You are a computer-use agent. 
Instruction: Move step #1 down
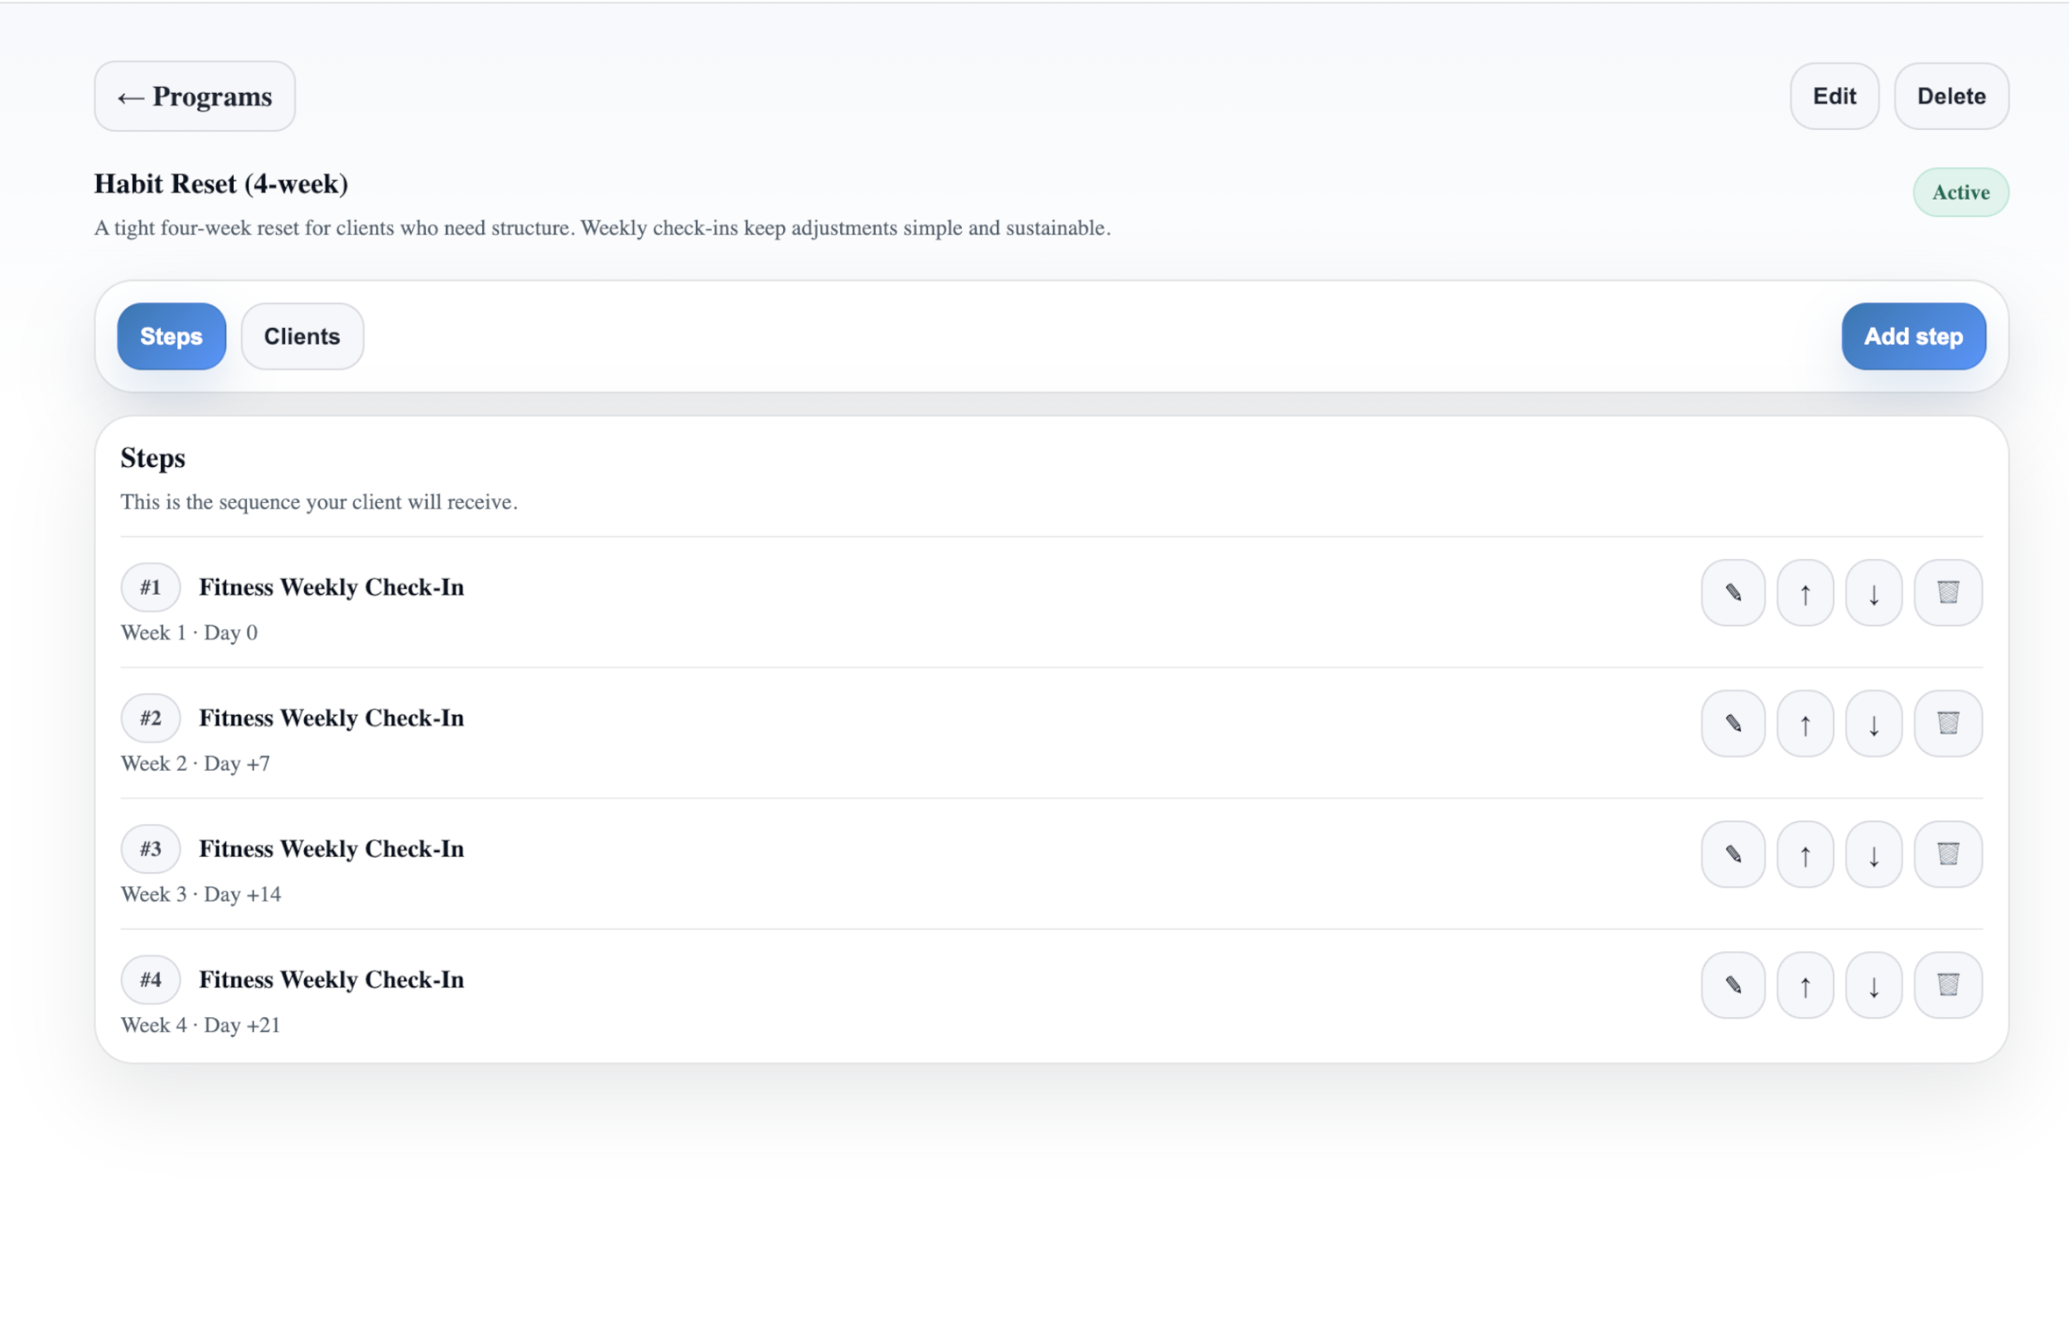[1873, 592]
